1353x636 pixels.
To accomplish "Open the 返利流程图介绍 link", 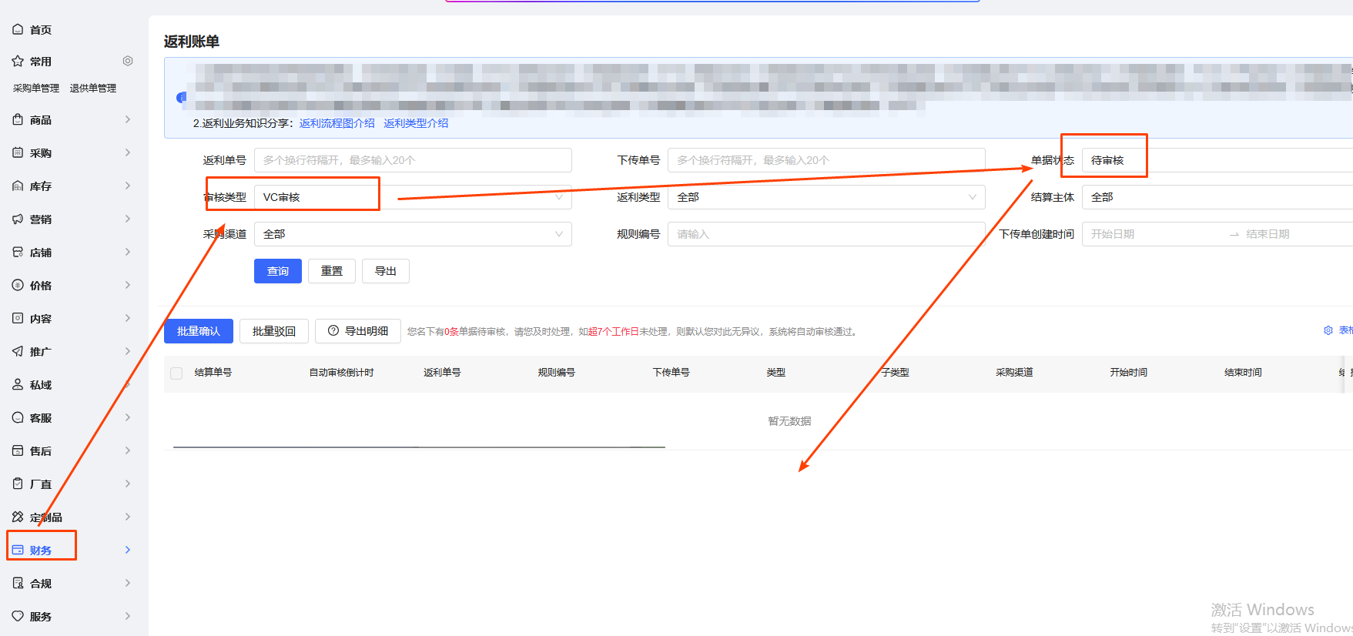I will coord(337,123).
